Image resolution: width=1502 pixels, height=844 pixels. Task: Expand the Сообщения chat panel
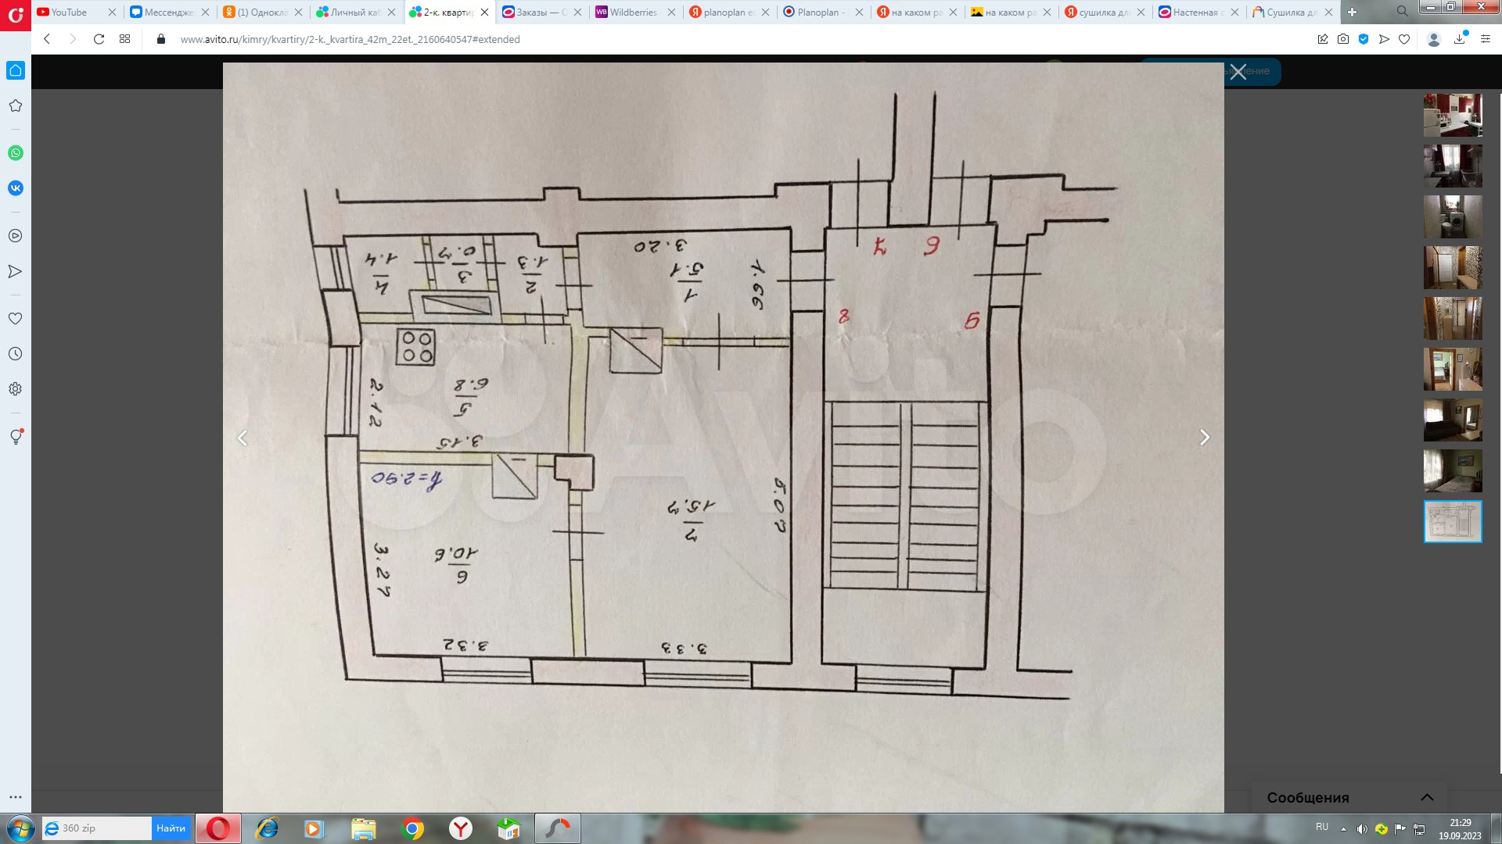point(1427,797)
